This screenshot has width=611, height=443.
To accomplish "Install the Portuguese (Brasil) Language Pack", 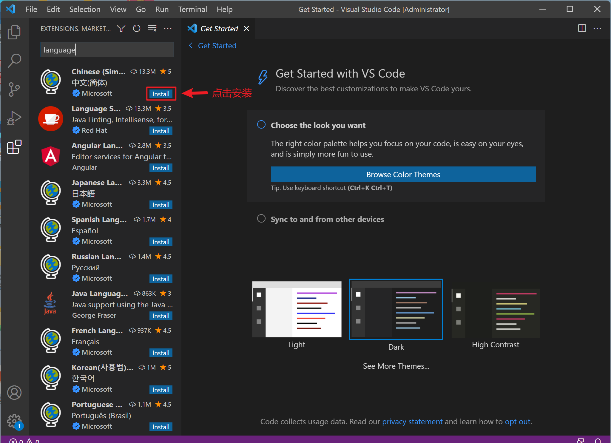I will (161, 427).
